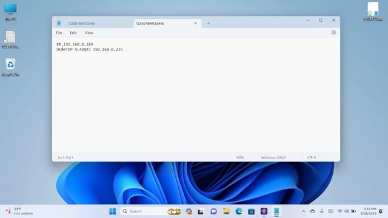This screenshot has width=388, height=218.
Task: Click the microphone tray icon
Action: coord(321,211)
